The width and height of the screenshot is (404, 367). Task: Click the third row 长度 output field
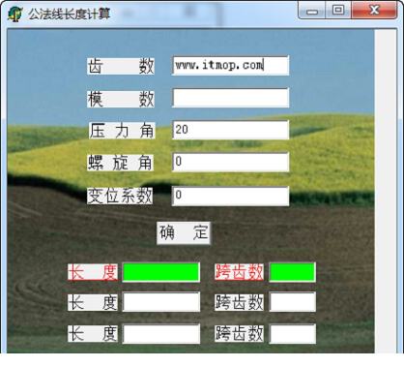click(161, 334)
